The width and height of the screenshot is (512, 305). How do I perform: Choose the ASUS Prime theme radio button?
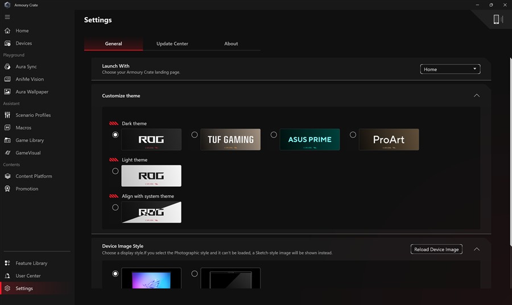274,135
